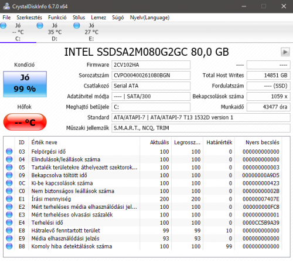Open the Súgó menu
293x261 pixels.
click(x=118, y=18)
